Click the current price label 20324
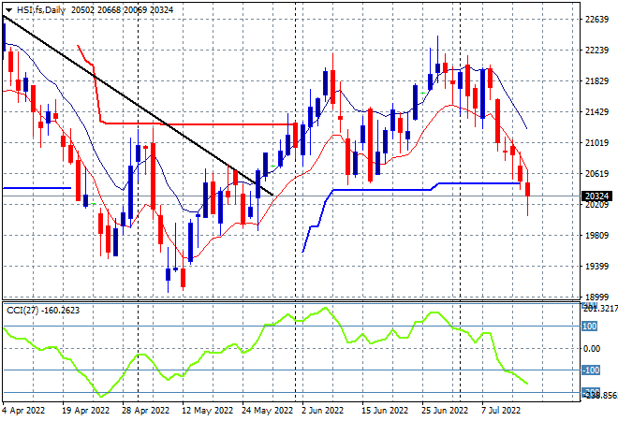The width and height of the screenshot is (618, 421). [596, 196]
